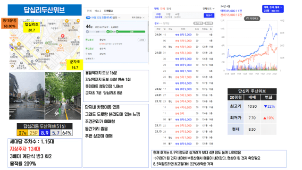Switch to the 지하철 3 tab
Viewport: 302px width, 170px height.
(x=109, y=11)
